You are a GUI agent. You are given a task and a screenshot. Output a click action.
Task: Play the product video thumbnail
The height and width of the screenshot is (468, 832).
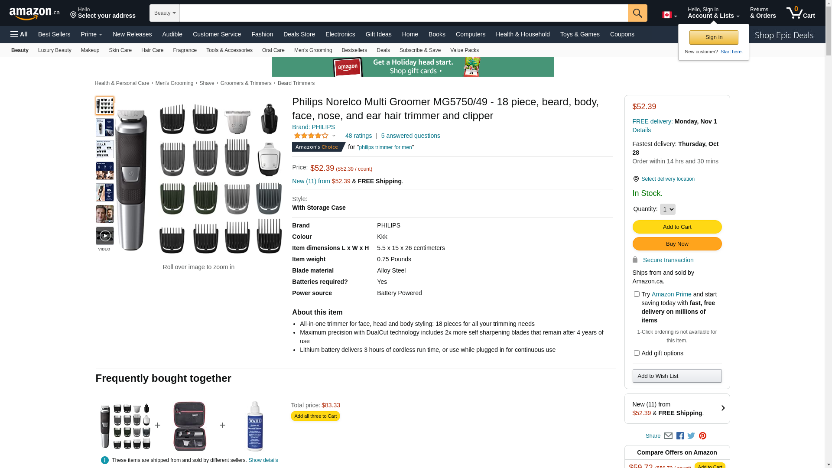[x=105, y=236]
